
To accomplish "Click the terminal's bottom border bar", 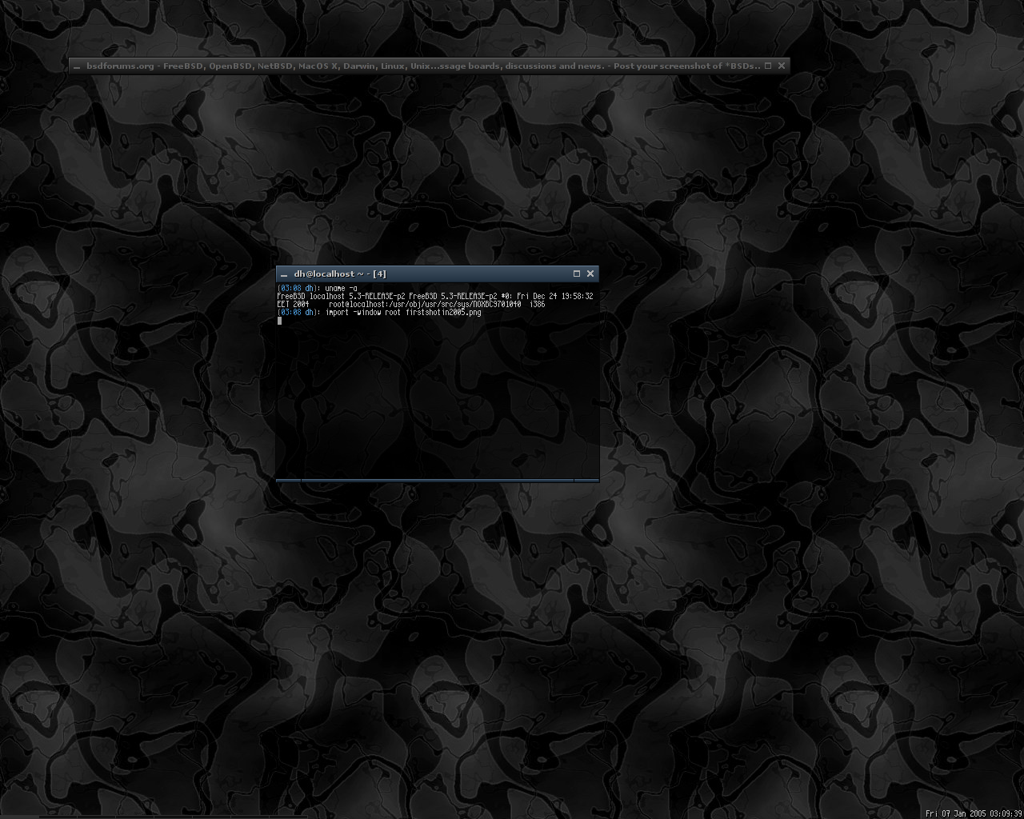I will (437, 480).
